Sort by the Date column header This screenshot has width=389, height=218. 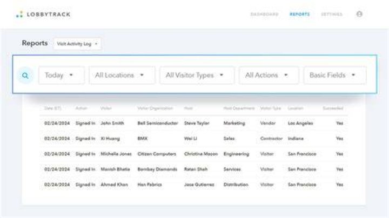(x=52, y=108)
